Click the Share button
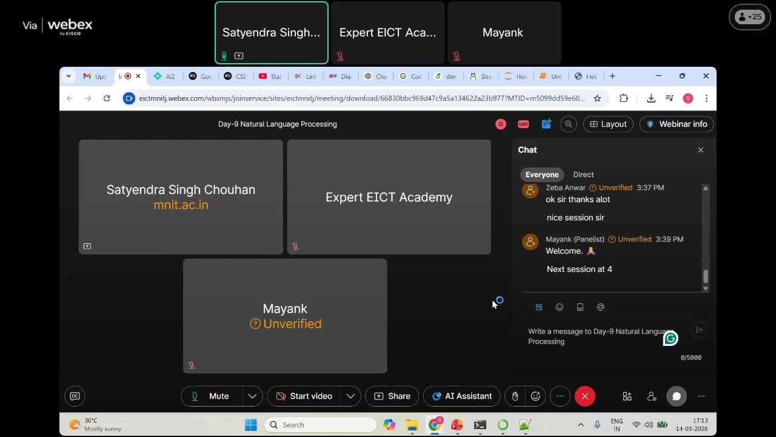 392,396
